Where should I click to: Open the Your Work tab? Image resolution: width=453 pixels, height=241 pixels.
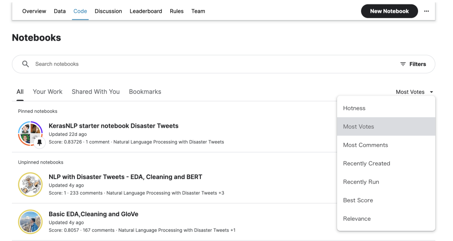coord(47,92)
